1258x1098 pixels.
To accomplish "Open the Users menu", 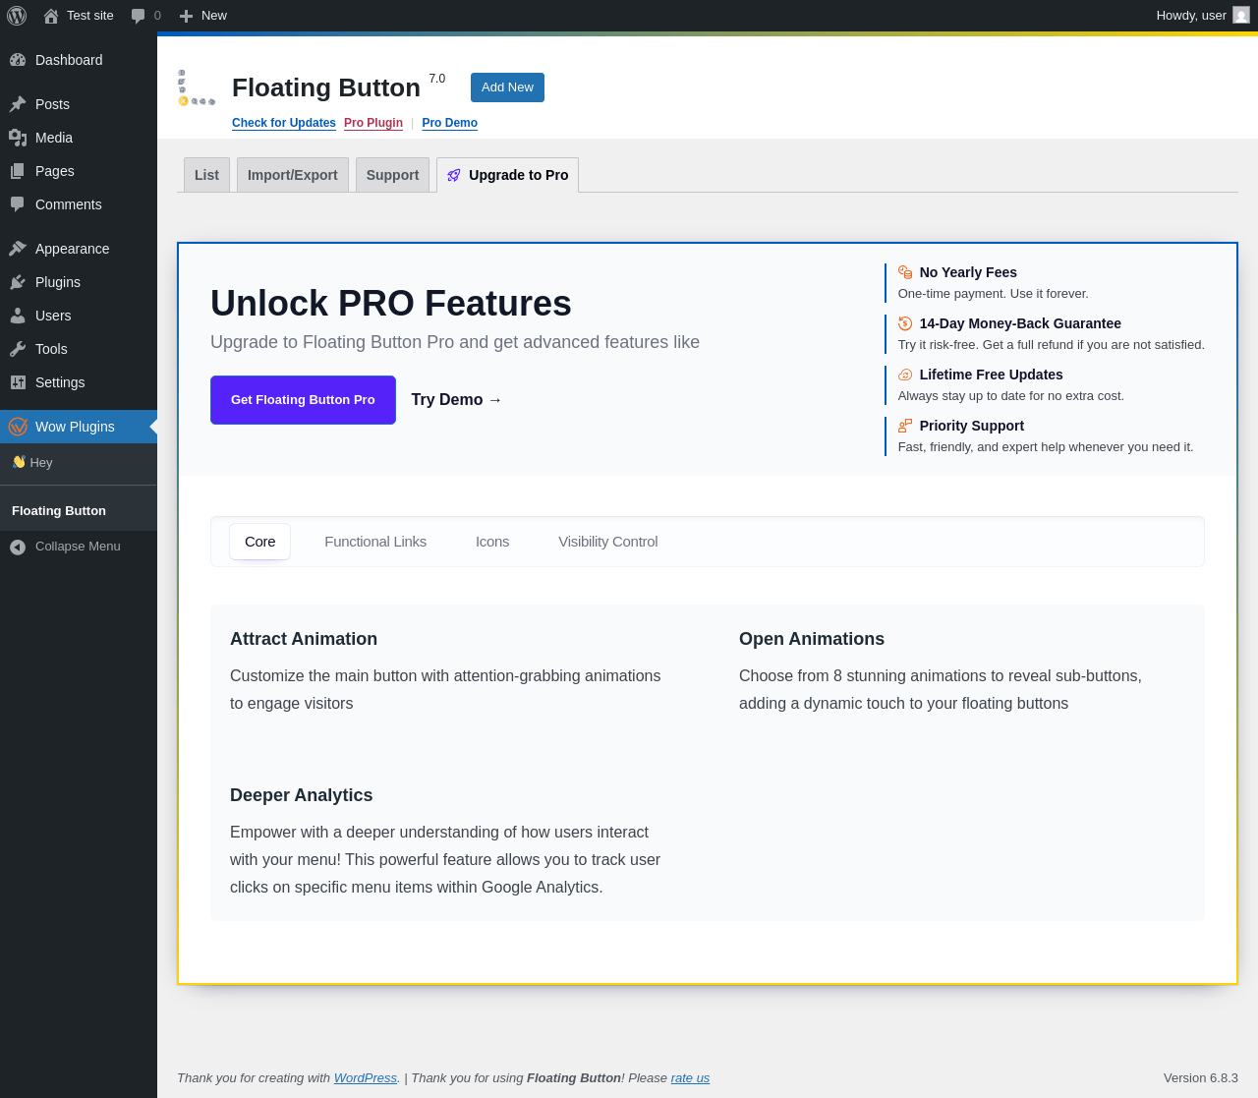I will point(79,316).
